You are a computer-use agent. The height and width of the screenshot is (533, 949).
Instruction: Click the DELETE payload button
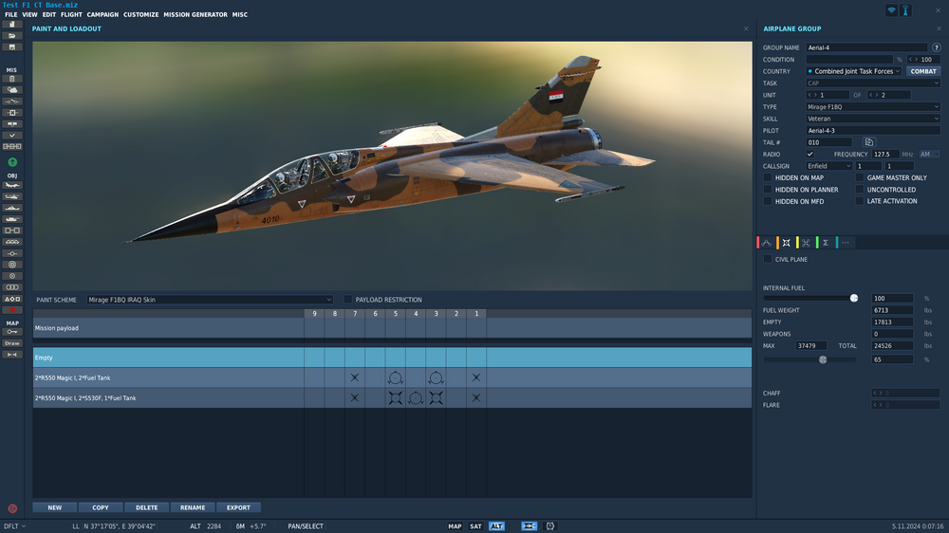coord(146,507)
